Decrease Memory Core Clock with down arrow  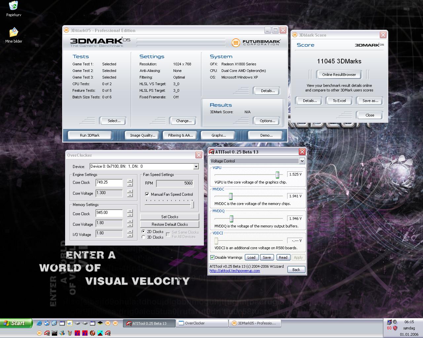[130, 215]
